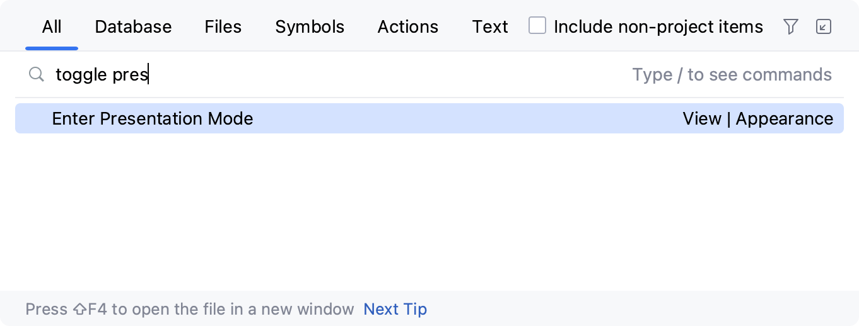Open results in Find tool window icon

[823, 26]
